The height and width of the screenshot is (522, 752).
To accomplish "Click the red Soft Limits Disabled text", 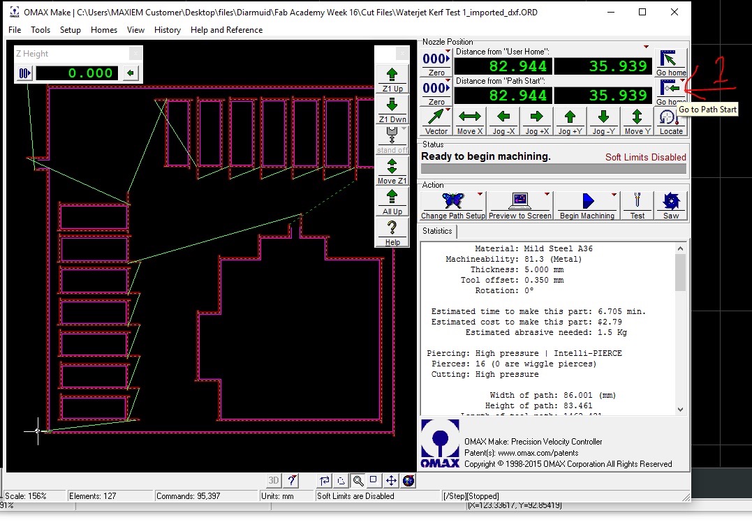I will (646, 157).
